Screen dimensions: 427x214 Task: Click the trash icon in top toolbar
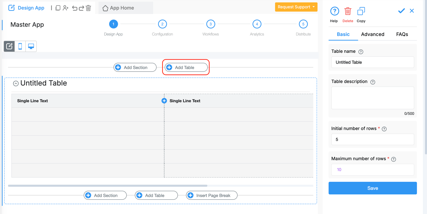pyautogui.click(x=88, y=8)
